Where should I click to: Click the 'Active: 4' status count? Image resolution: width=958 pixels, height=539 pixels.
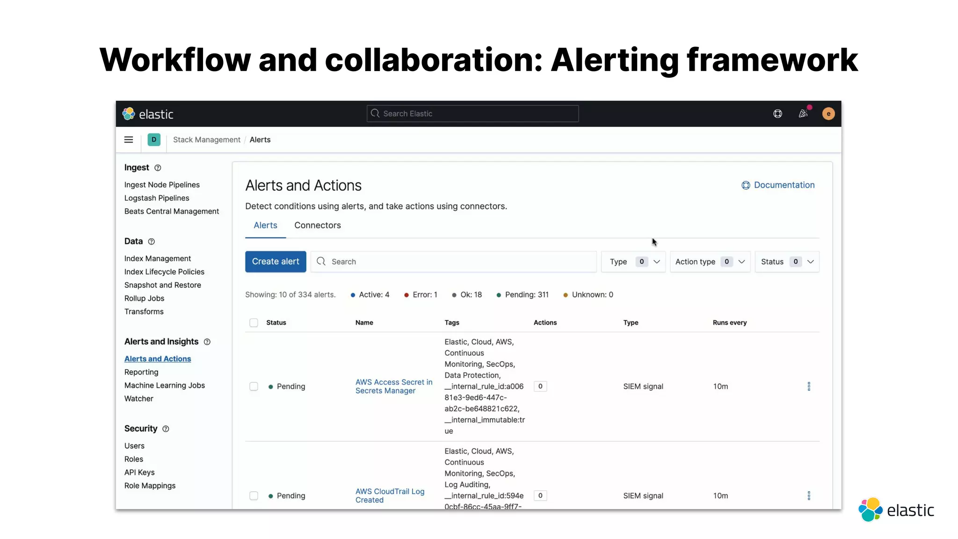(x=370, y=295)
